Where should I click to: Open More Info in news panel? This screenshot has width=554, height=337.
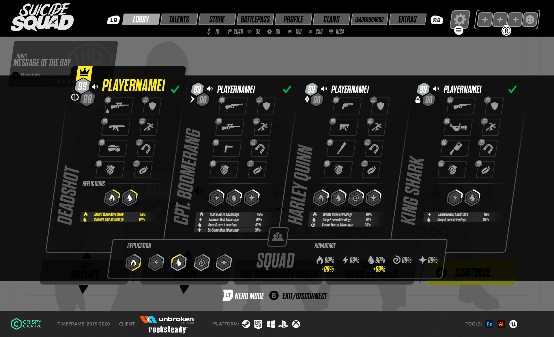coord(26,75)
